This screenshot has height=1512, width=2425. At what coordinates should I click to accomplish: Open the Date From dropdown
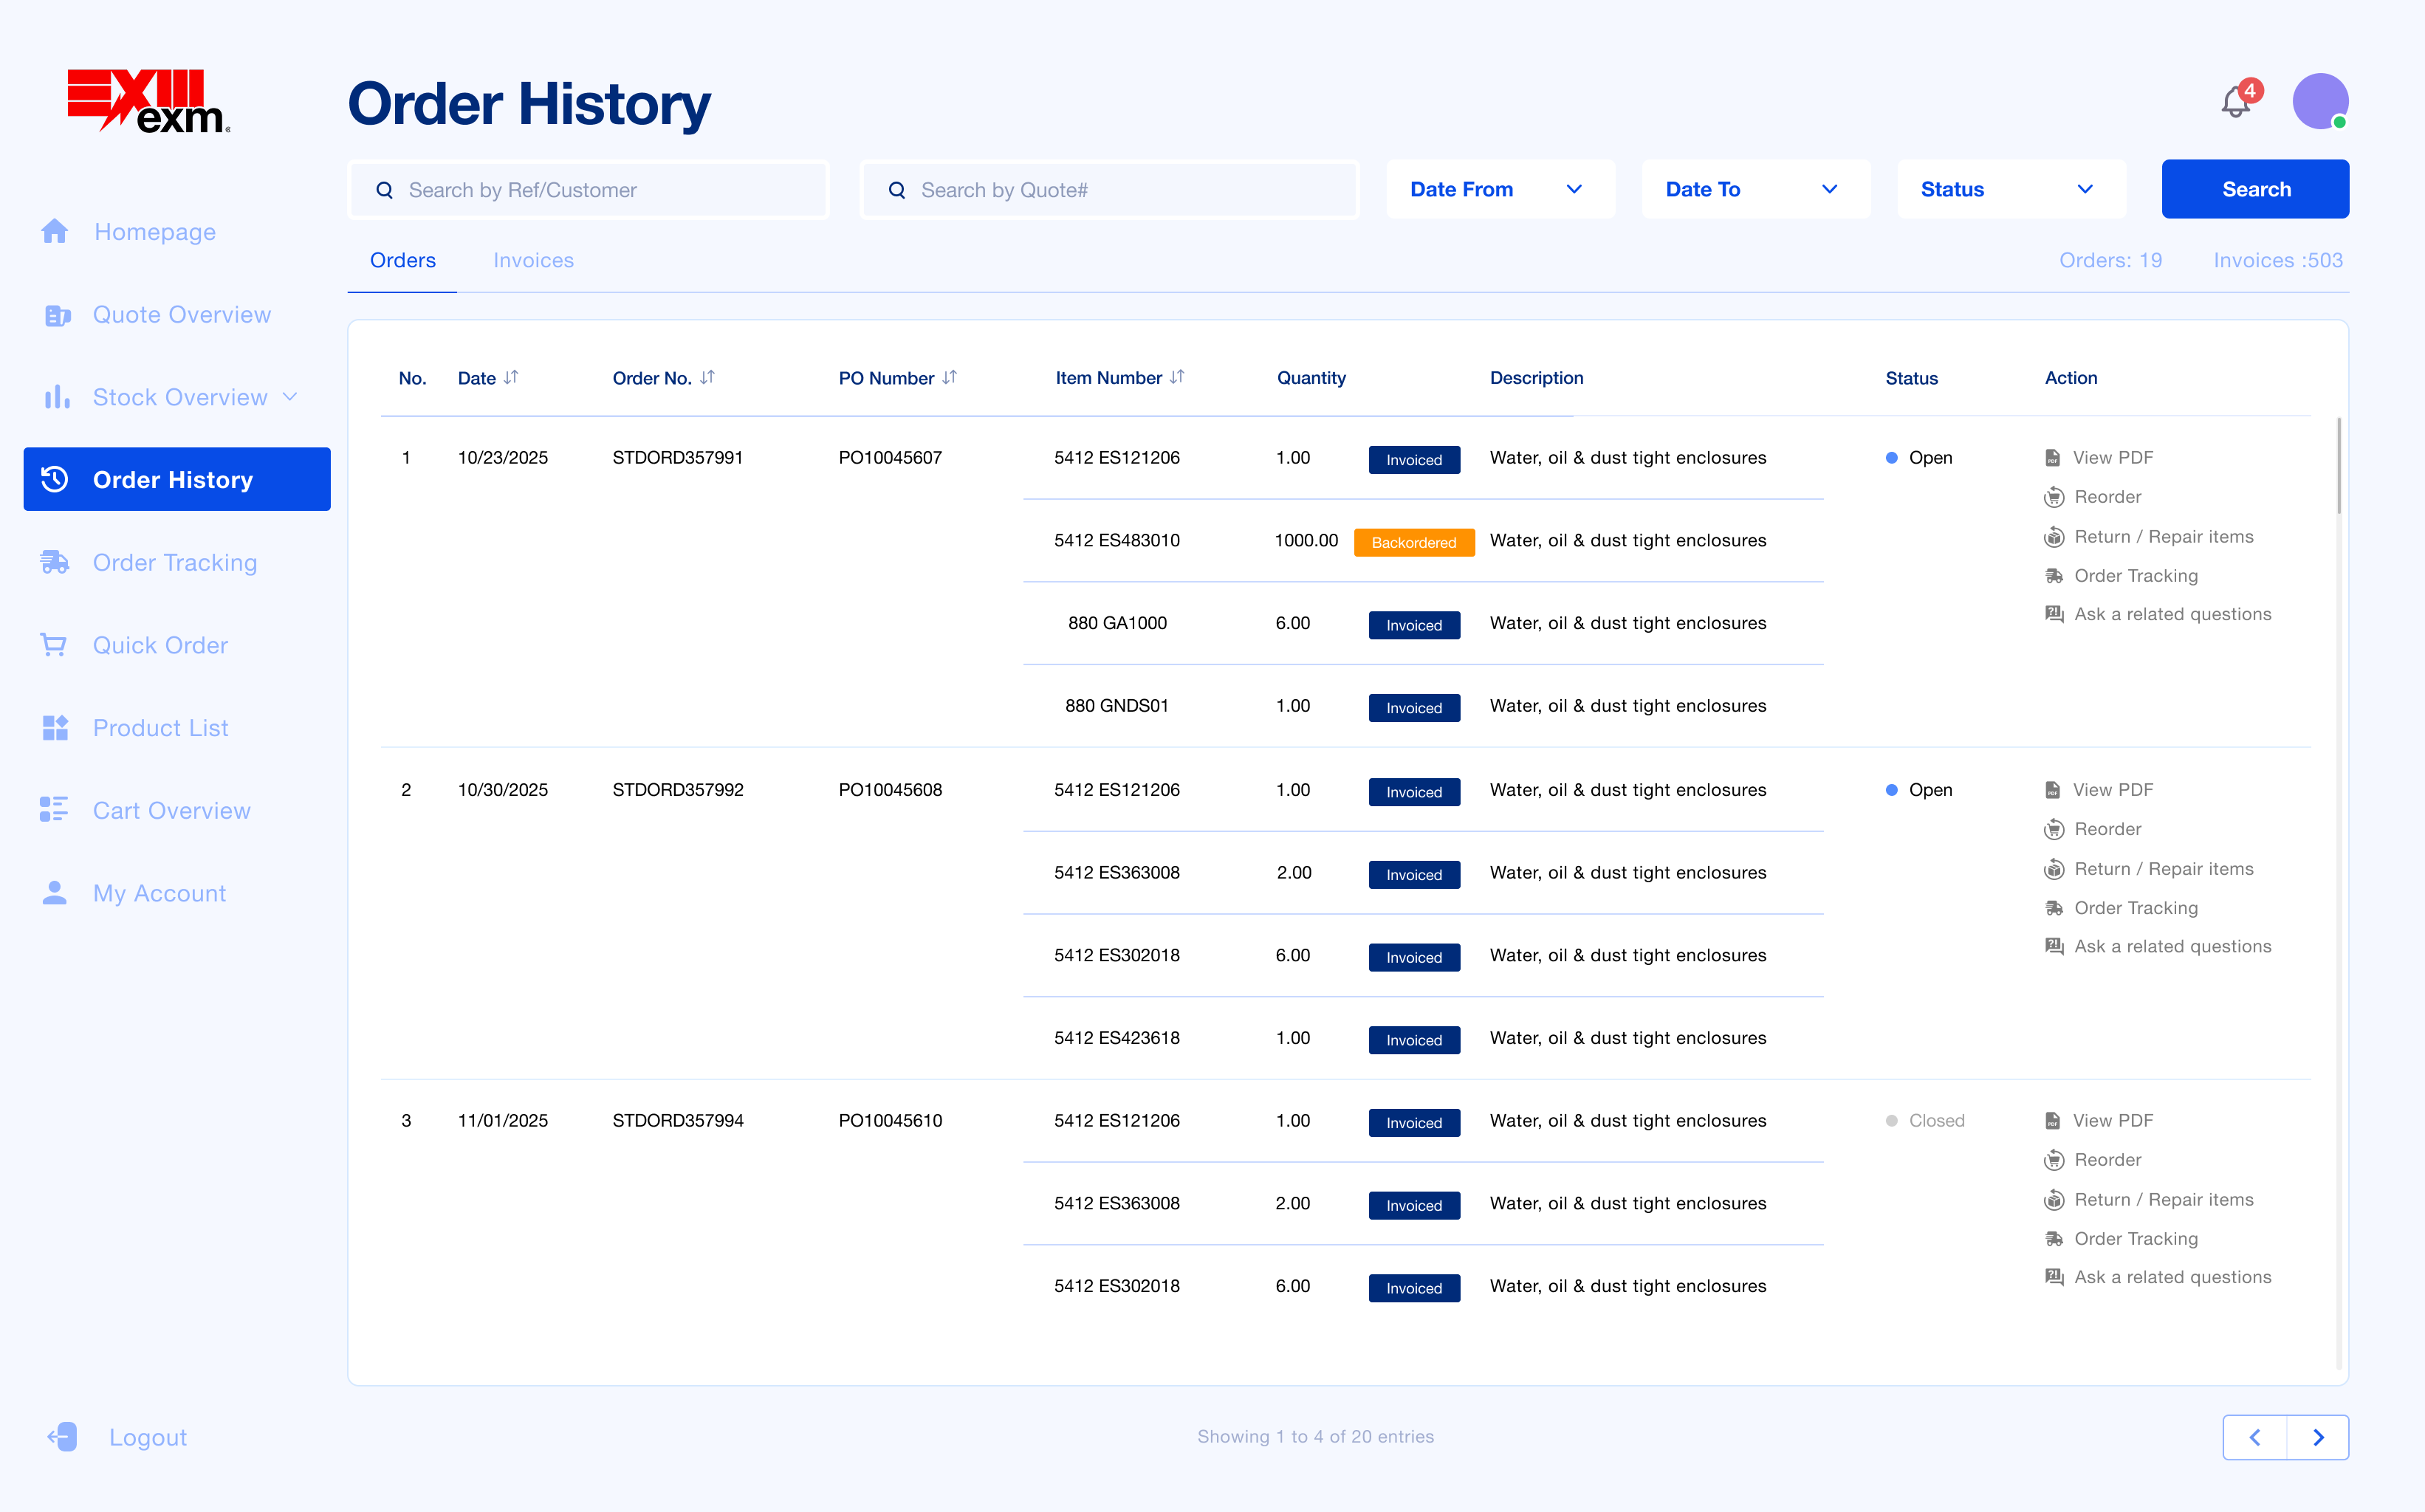(x=1499, y=190)
